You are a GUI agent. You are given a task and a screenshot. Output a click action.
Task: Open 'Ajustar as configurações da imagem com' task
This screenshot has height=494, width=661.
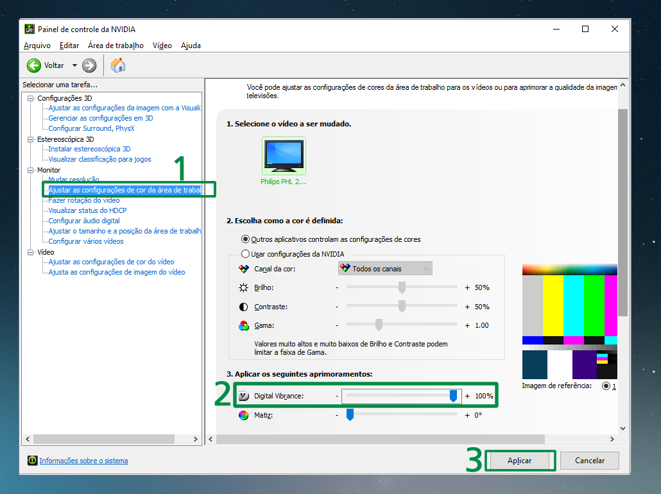click(124, 108)
